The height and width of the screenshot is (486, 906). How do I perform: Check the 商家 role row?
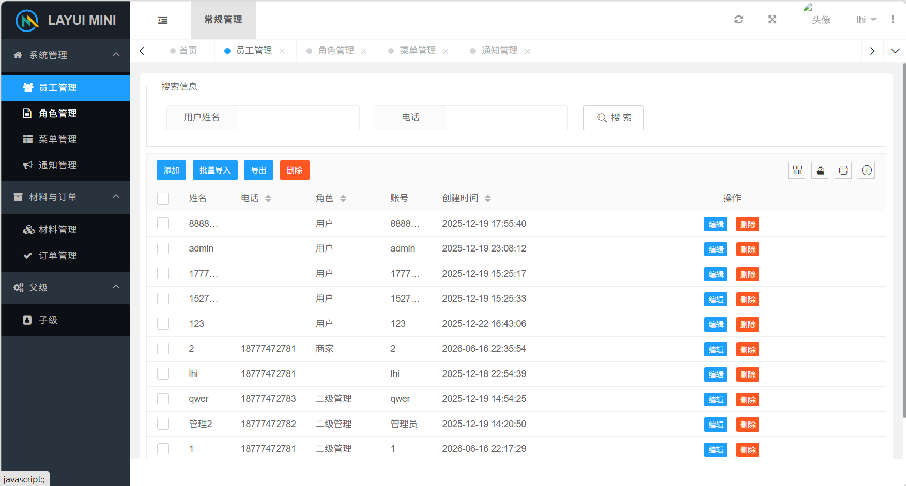pyautogui.click(x=163, y=349)
